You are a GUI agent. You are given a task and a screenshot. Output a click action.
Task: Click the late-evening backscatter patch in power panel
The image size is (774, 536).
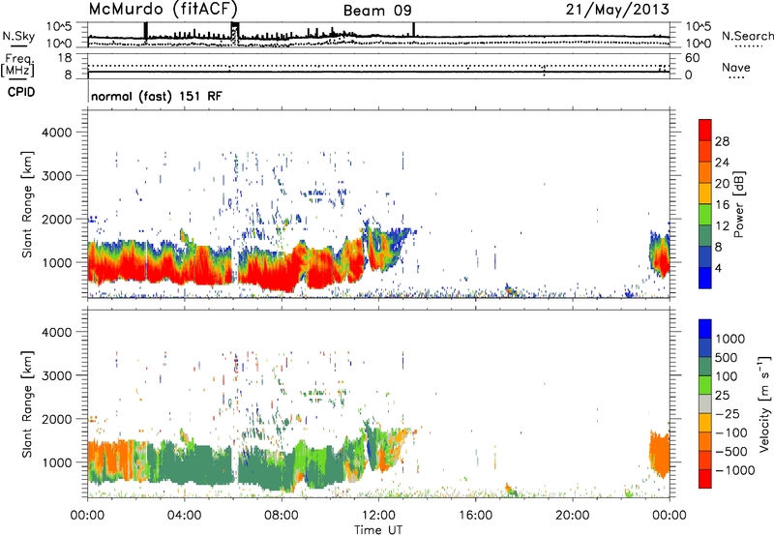click(660, 254)
